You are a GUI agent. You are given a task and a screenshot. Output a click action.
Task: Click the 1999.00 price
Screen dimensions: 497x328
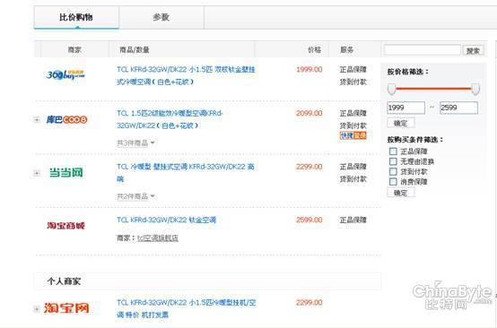coord(310,70)
